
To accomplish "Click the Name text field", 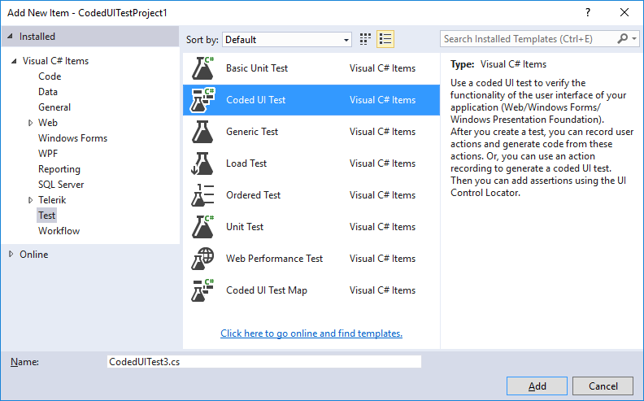I will pyautogui.click(x=263, y=362).
